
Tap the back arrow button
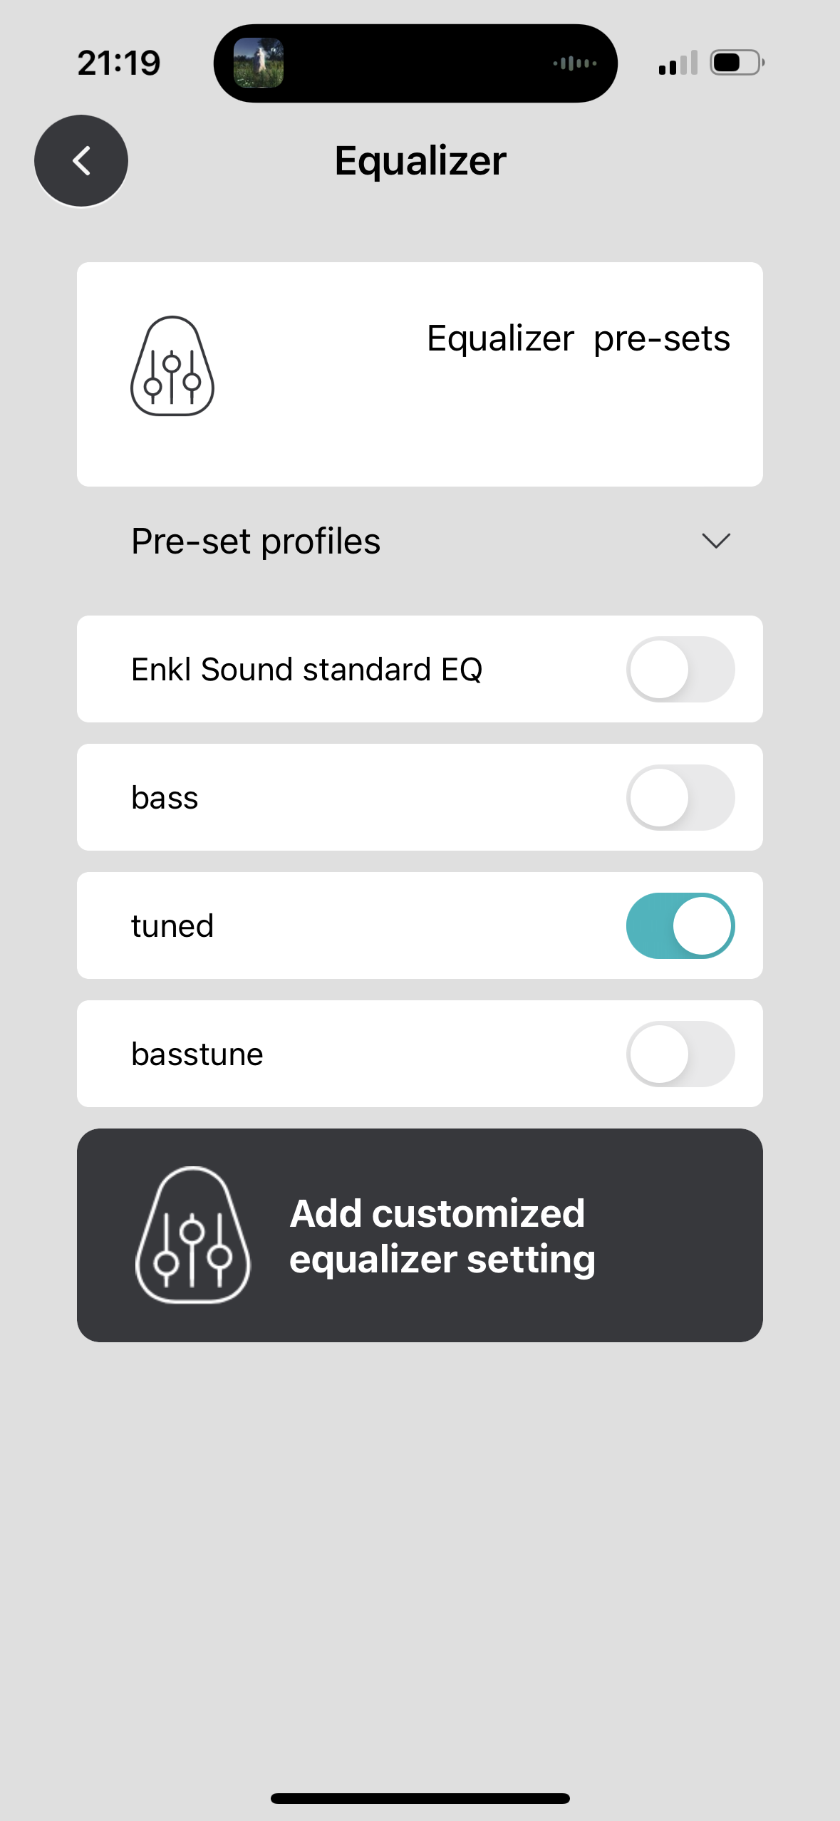pyautogui.click(x=81, y=161)
